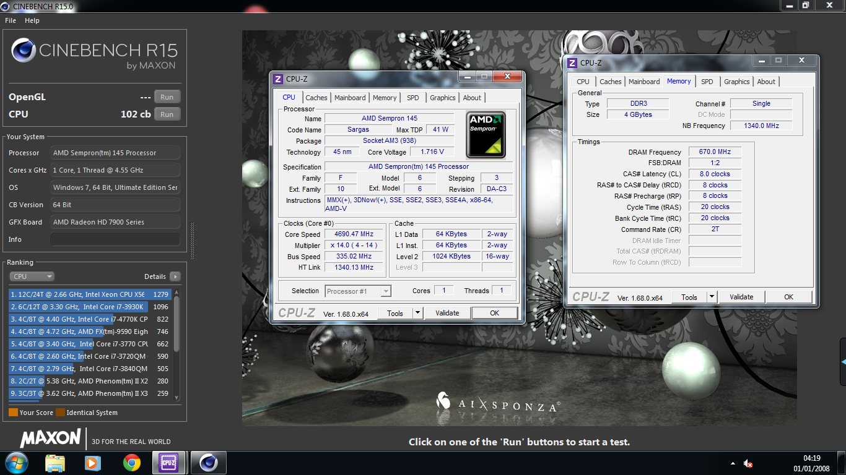The image size is (846, 475).
Task: Open Tools dropdown arrow in left CPU-Z window
Action: 418,313
